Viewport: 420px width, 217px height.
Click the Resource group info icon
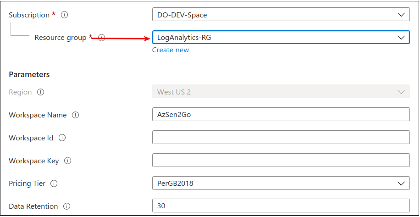[101, 38]
